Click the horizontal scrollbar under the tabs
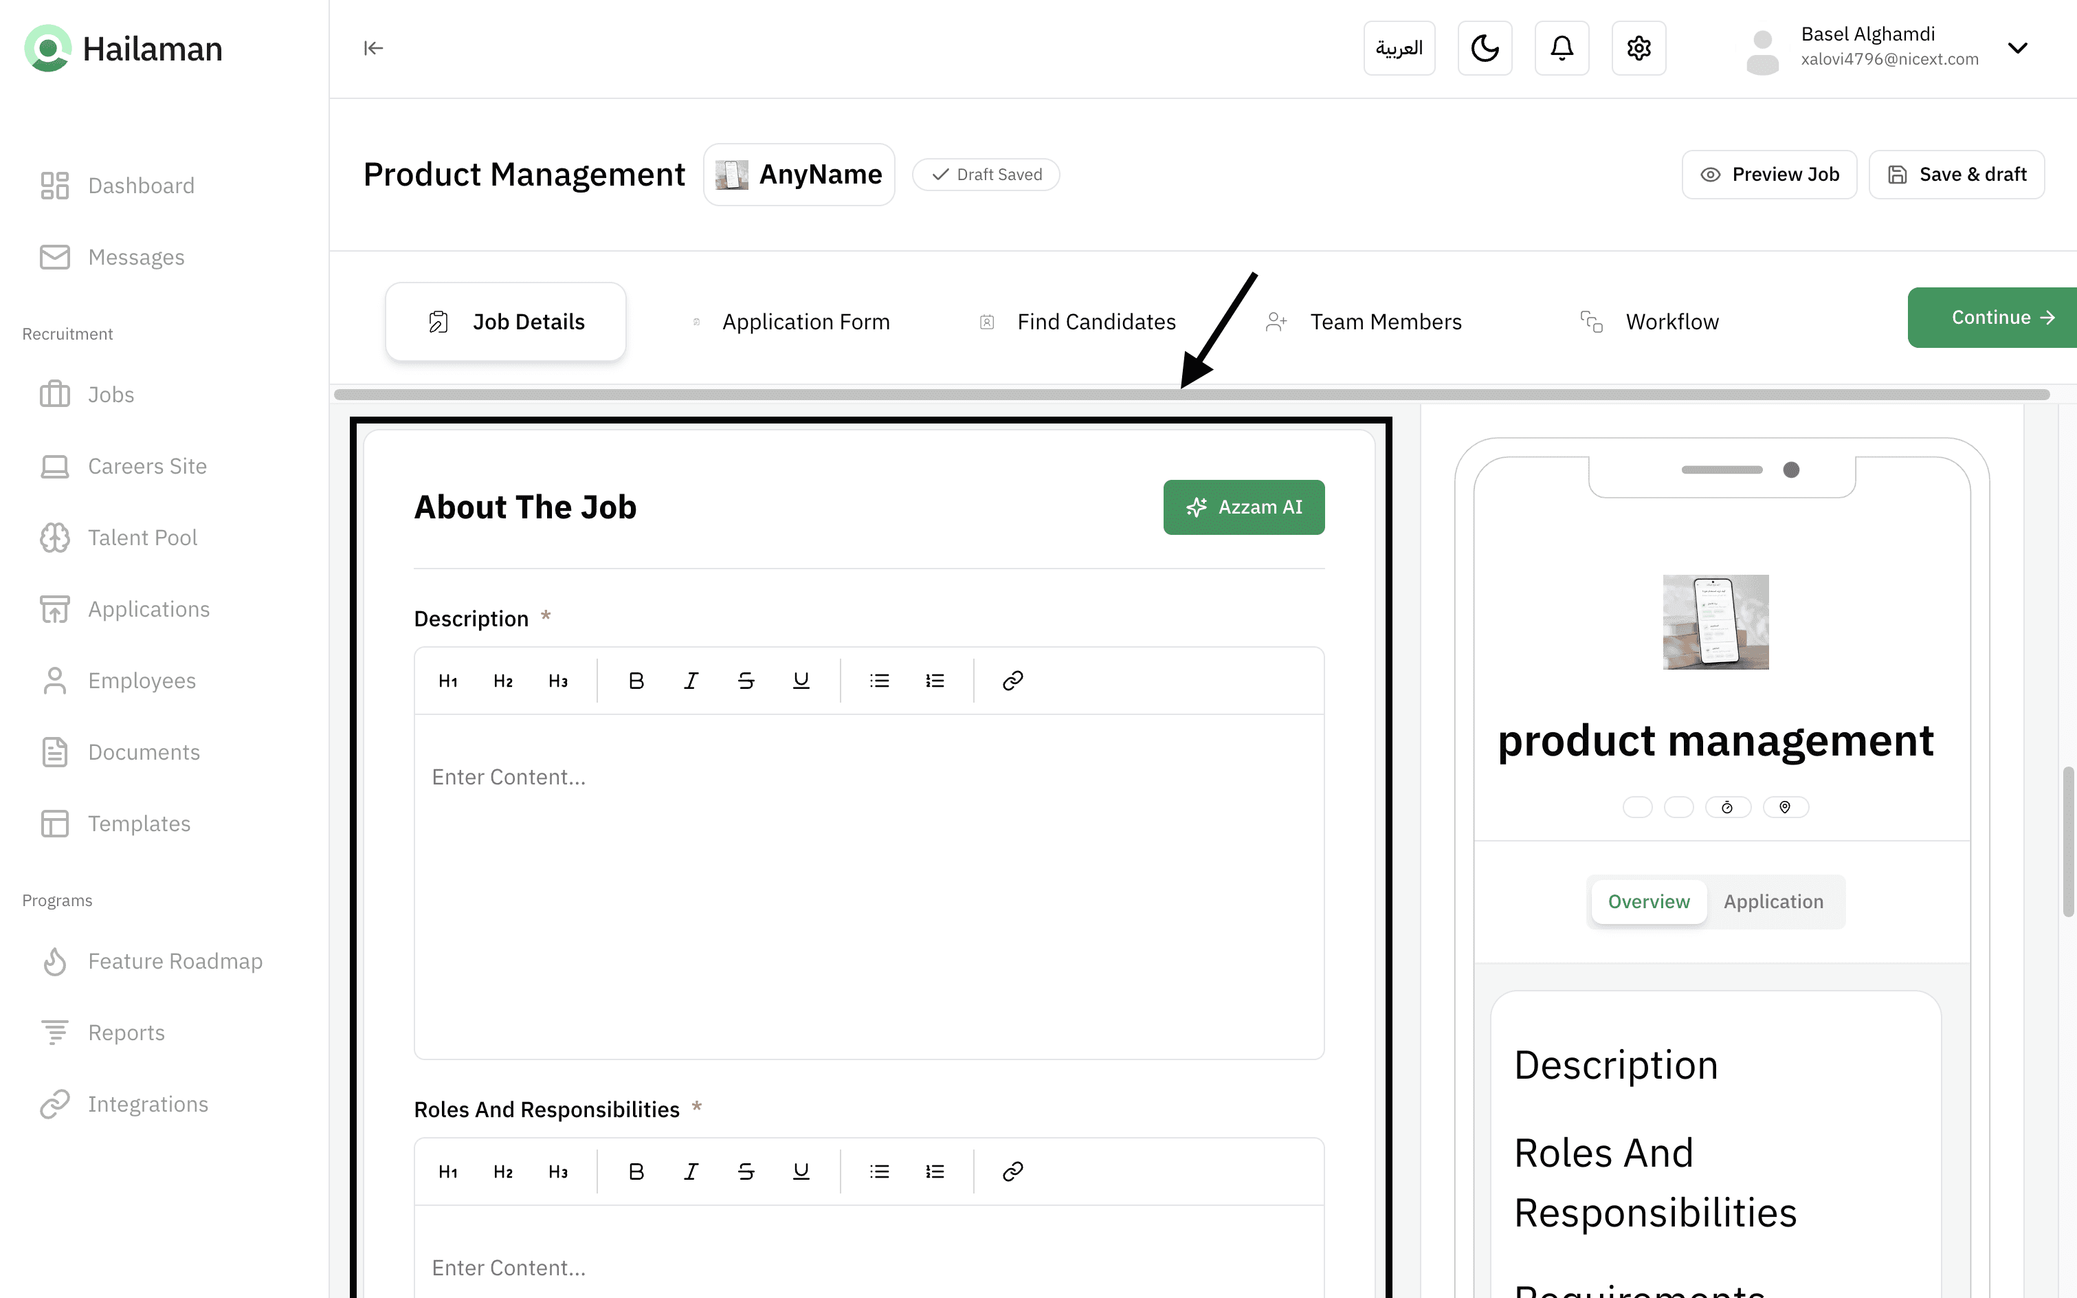The height and width of the screenshot is (1298, 2077). (x=1190, y=395)
